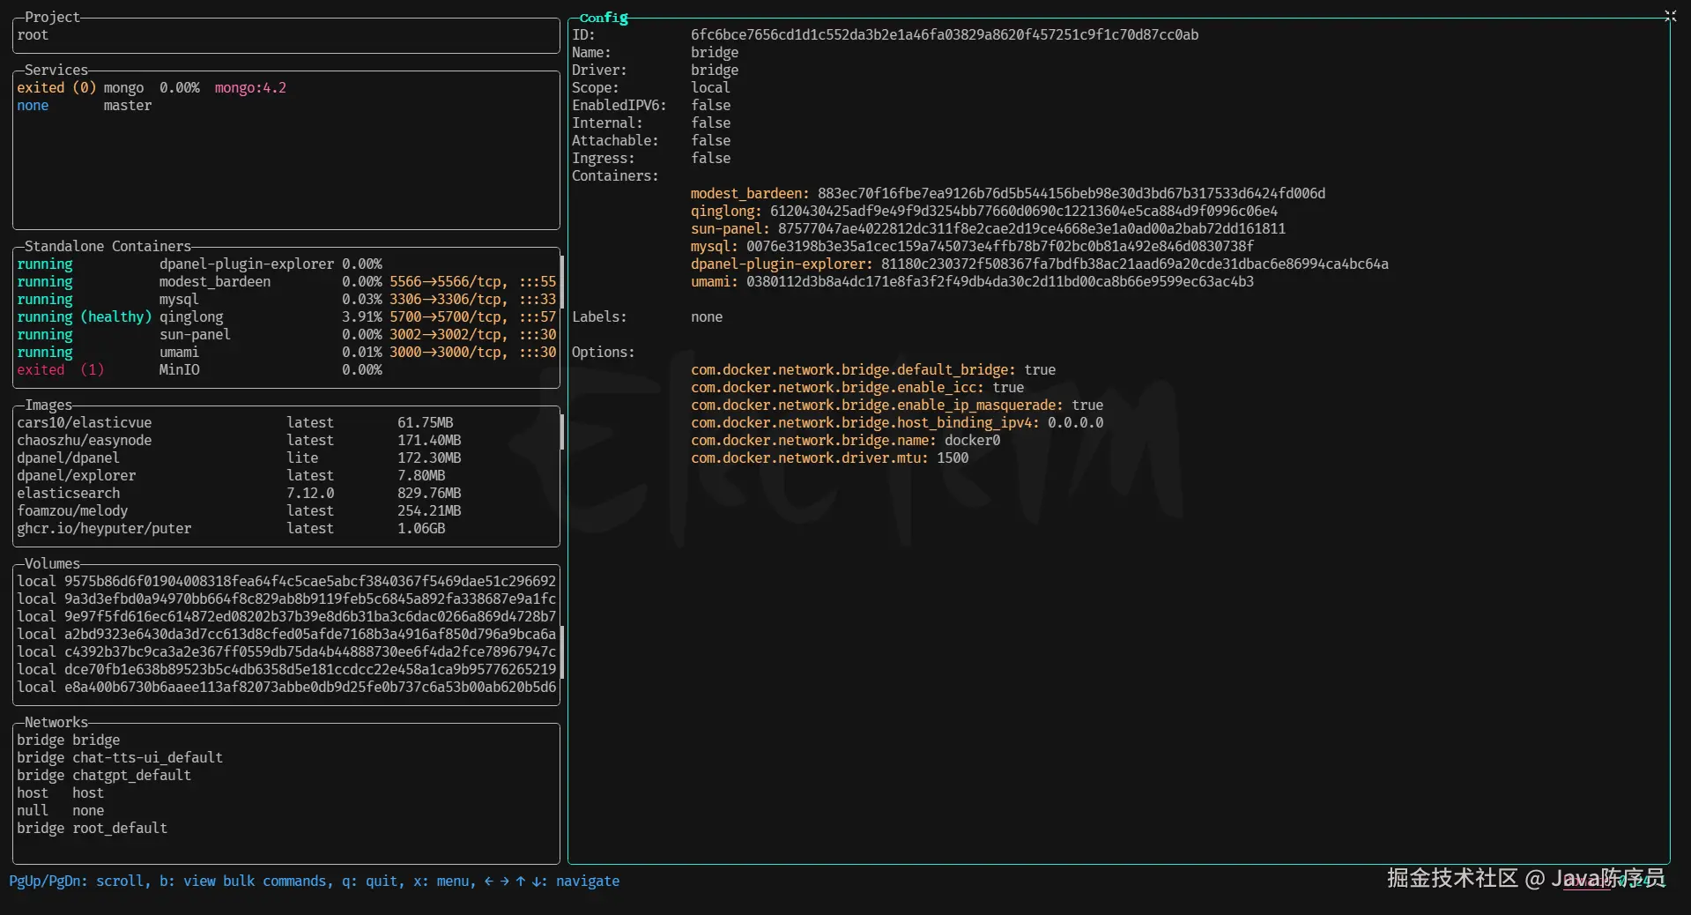Select the chatgpt_default bridge network
The height and width of the screenshot is (915, 1691).
[131, 776]
